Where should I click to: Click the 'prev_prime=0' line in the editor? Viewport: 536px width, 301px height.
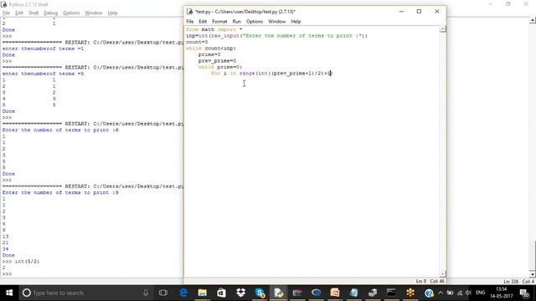(217, 61)
